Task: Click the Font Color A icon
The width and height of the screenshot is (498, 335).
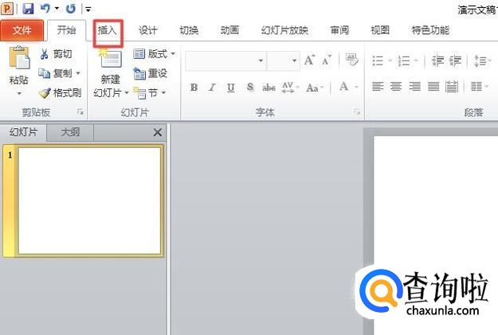Action: click(x=344, y=87)
